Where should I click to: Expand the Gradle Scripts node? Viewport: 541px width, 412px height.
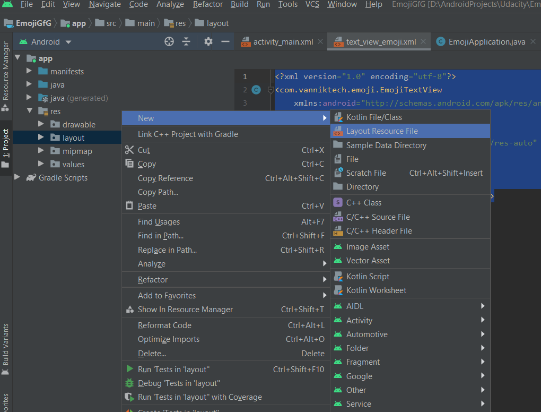(x=16, y=177)
